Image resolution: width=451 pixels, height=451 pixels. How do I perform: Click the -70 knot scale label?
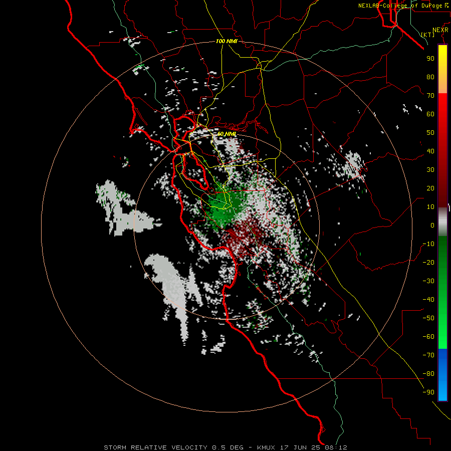(428, 355)
